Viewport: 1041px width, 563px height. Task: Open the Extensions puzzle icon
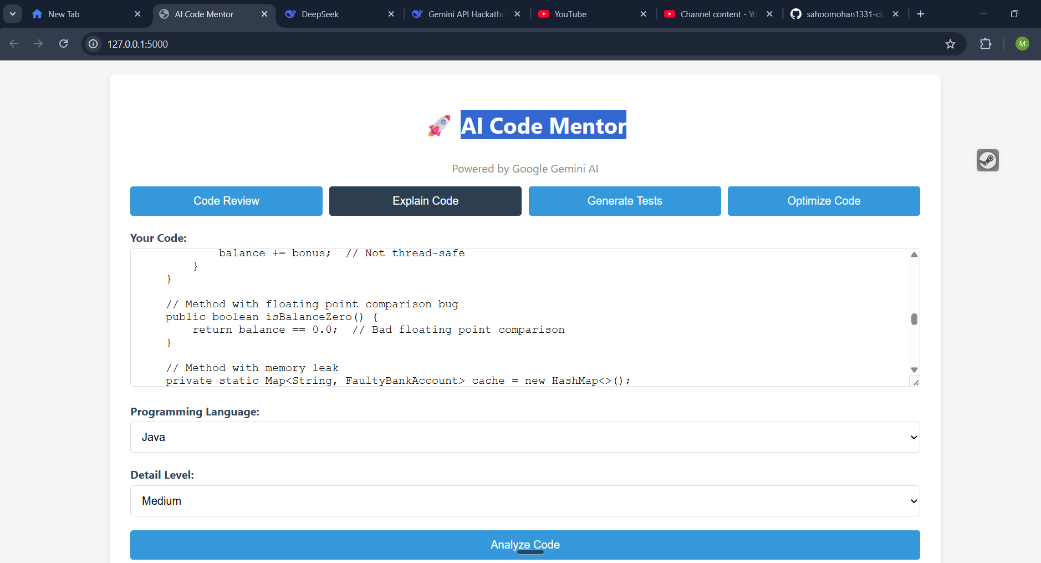986,44
